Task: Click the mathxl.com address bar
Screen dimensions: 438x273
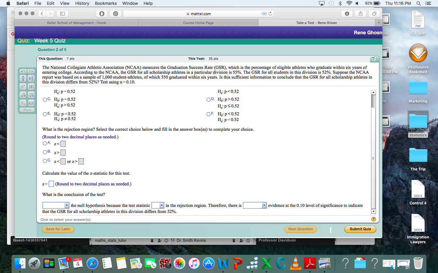Action: point(199,14)
